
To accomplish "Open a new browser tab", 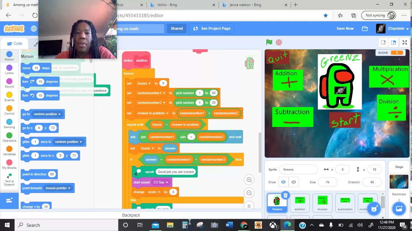I will (295, 5).
